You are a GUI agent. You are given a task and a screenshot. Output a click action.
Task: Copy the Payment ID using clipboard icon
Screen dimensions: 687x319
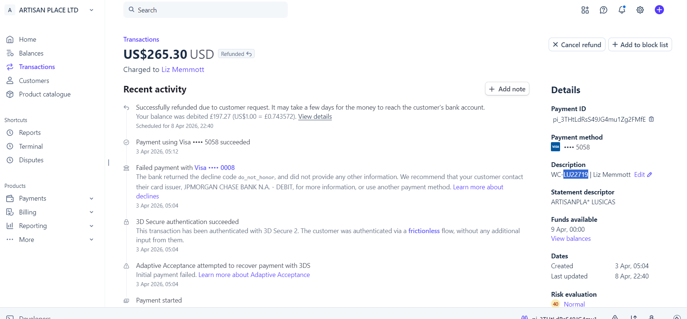[x=651, y=119]
